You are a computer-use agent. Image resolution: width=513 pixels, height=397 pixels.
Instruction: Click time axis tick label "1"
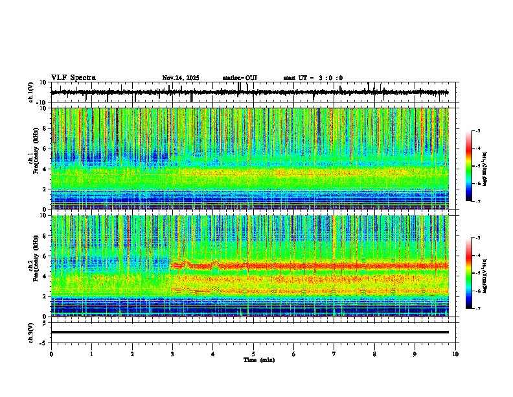(x=92, y=354)
